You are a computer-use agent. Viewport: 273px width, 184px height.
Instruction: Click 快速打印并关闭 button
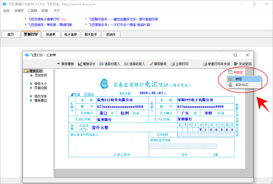pyautogui.click(x=216, y=64)
